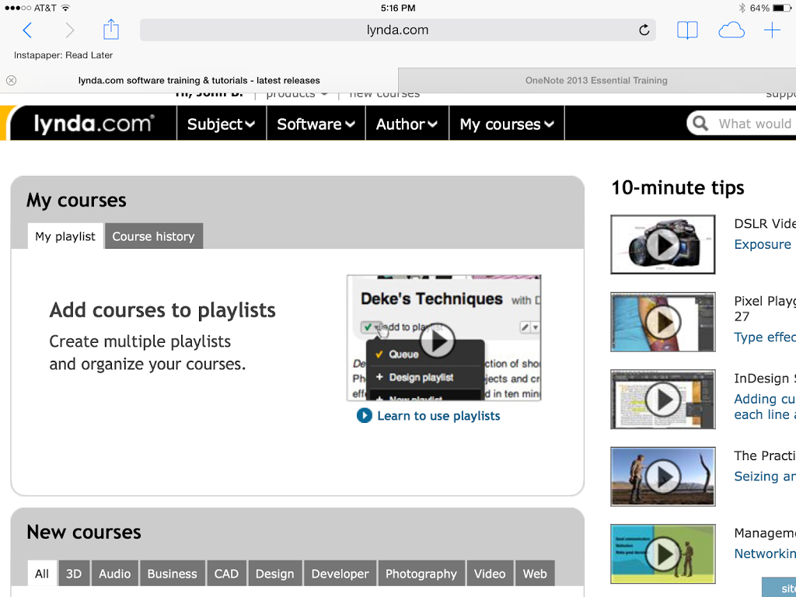Play the Management tip thumbnail
The height and width of the screenshot is (597, 796).
(662, 553)
